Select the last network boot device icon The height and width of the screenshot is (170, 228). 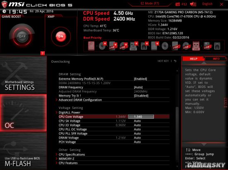pos(217,46)
